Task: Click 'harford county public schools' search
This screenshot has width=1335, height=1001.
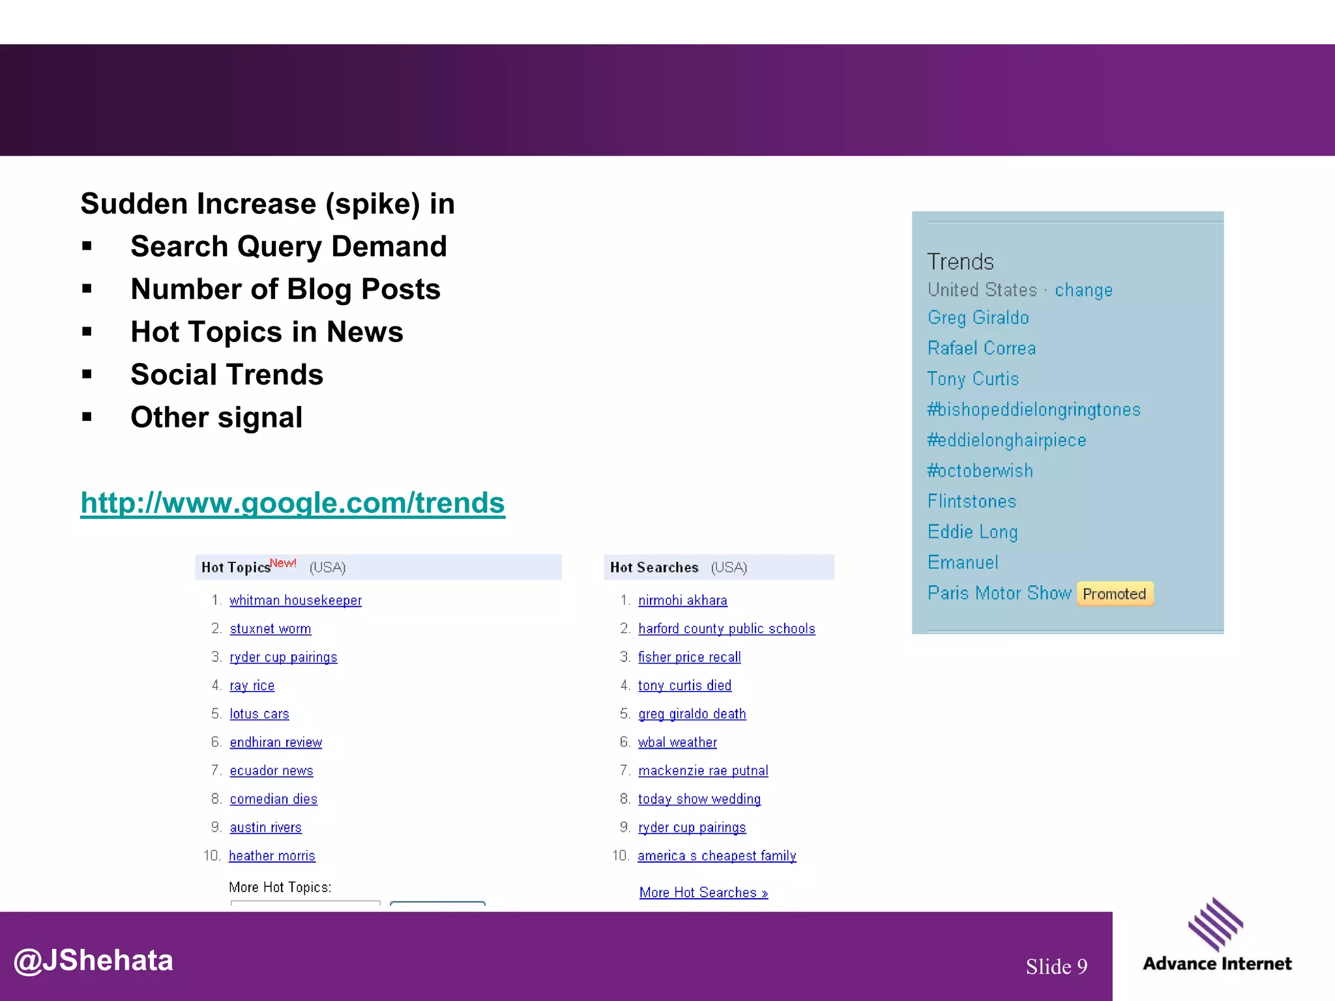Action: point(727,629)
